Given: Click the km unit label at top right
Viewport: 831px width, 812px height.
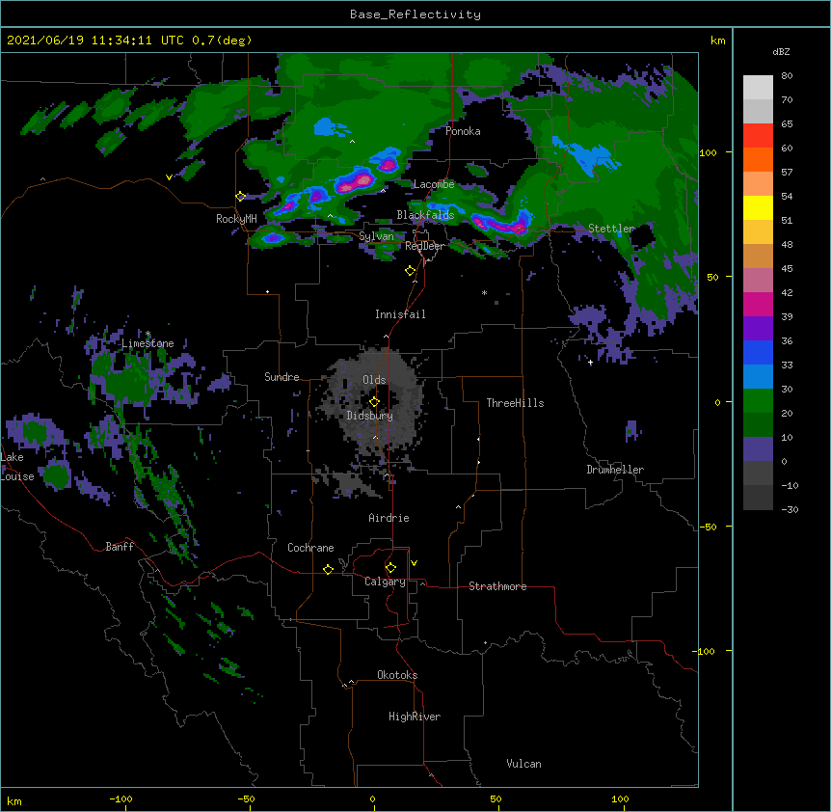Looking at the screenshot, I should pyautogui.click(x=717, y=41).
